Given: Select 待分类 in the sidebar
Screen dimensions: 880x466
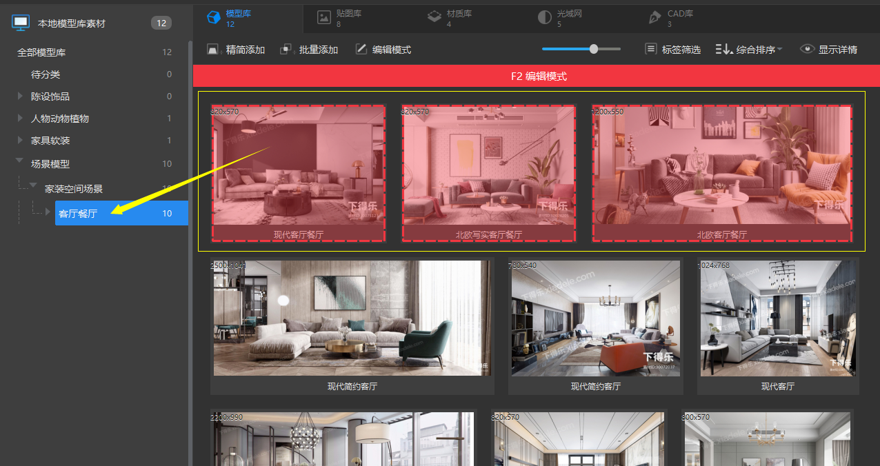Looking at the screenshot, I should click(x=46, y=74).
